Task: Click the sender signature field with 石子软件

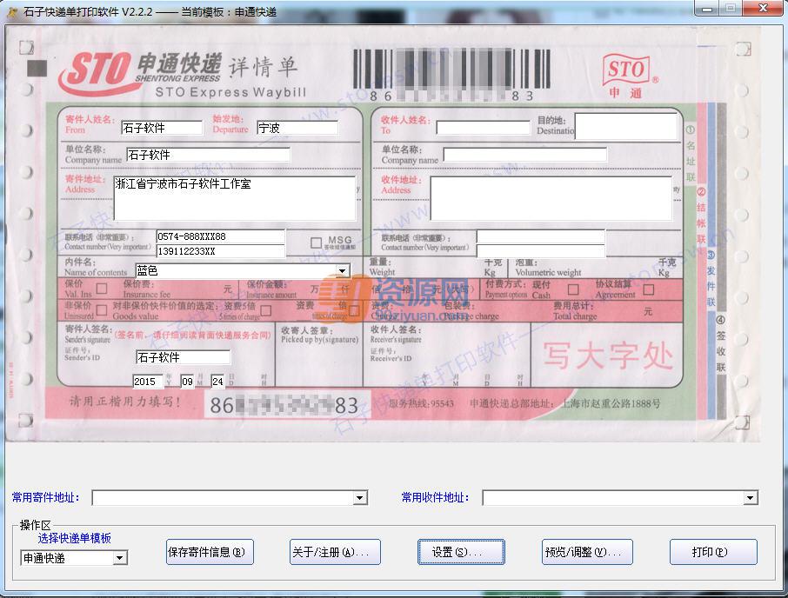Action: click(183, 357)
